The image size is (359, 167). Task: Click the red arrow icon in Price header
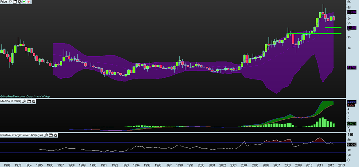[x=29, y=2]
